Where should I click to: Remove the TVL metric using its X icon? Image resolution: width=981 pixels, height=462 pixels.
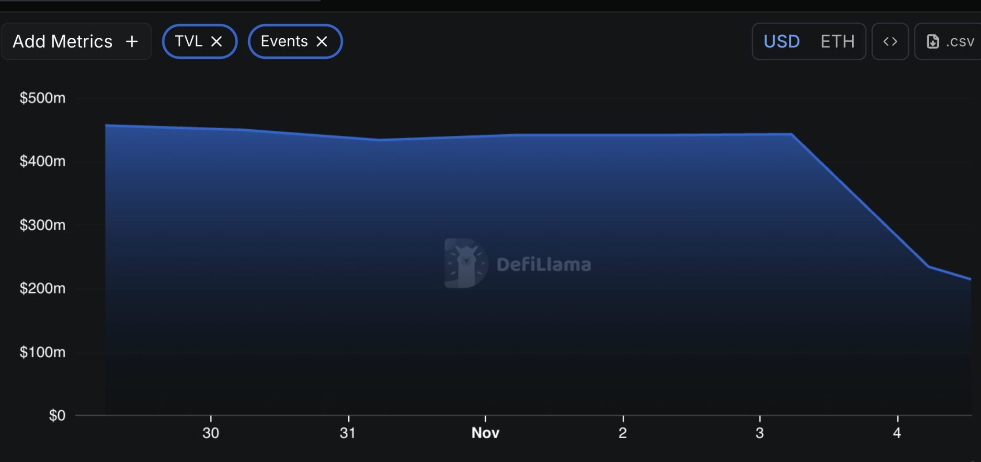[x=217, y=41]
